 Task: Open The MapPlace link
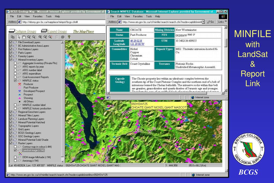84,31
